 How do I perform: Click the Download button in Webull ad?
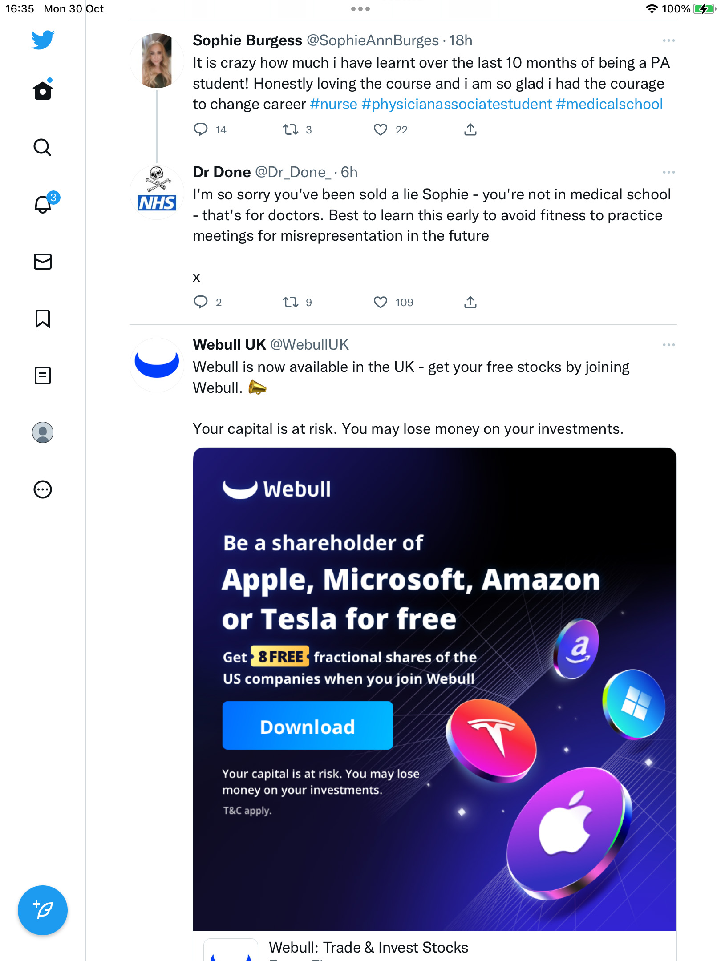308,726
